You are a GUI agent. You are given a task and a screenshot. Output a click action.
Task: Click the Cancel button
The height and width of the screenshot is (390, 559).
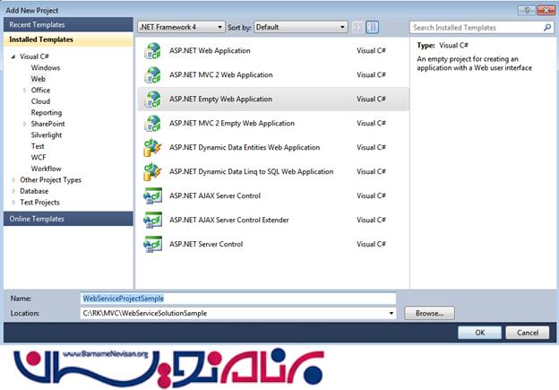tap(528, 333)
